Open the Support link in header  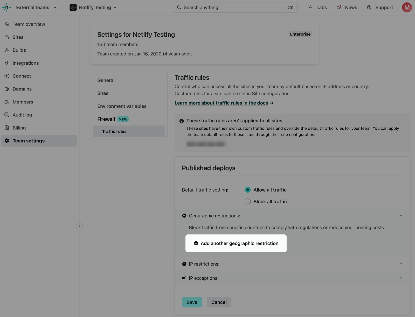380,8
